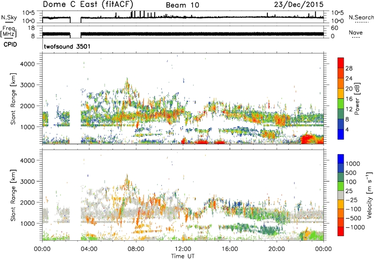Image resolution: width=374 pixels, height=259 pixels.
Task: Click the '500' tick on the velocity scale
Action: (352, 173)
